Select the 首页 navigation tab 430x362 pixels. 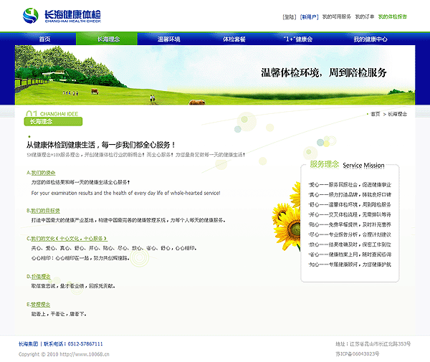click(45, 39)
